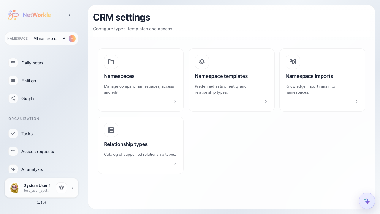Screen dimensions: 380x214
Task: Click "Knowledge import runs into namespaces." text
Action: pyautogui.click(x=311, y=89)
